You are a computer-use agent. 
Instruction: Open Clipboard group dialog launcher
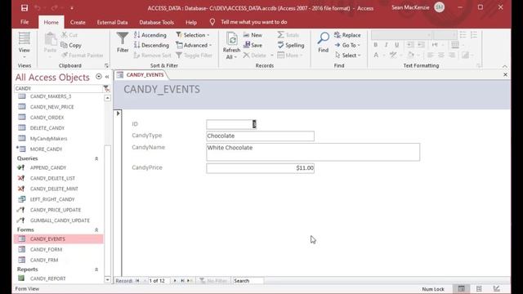pos(106,65)
